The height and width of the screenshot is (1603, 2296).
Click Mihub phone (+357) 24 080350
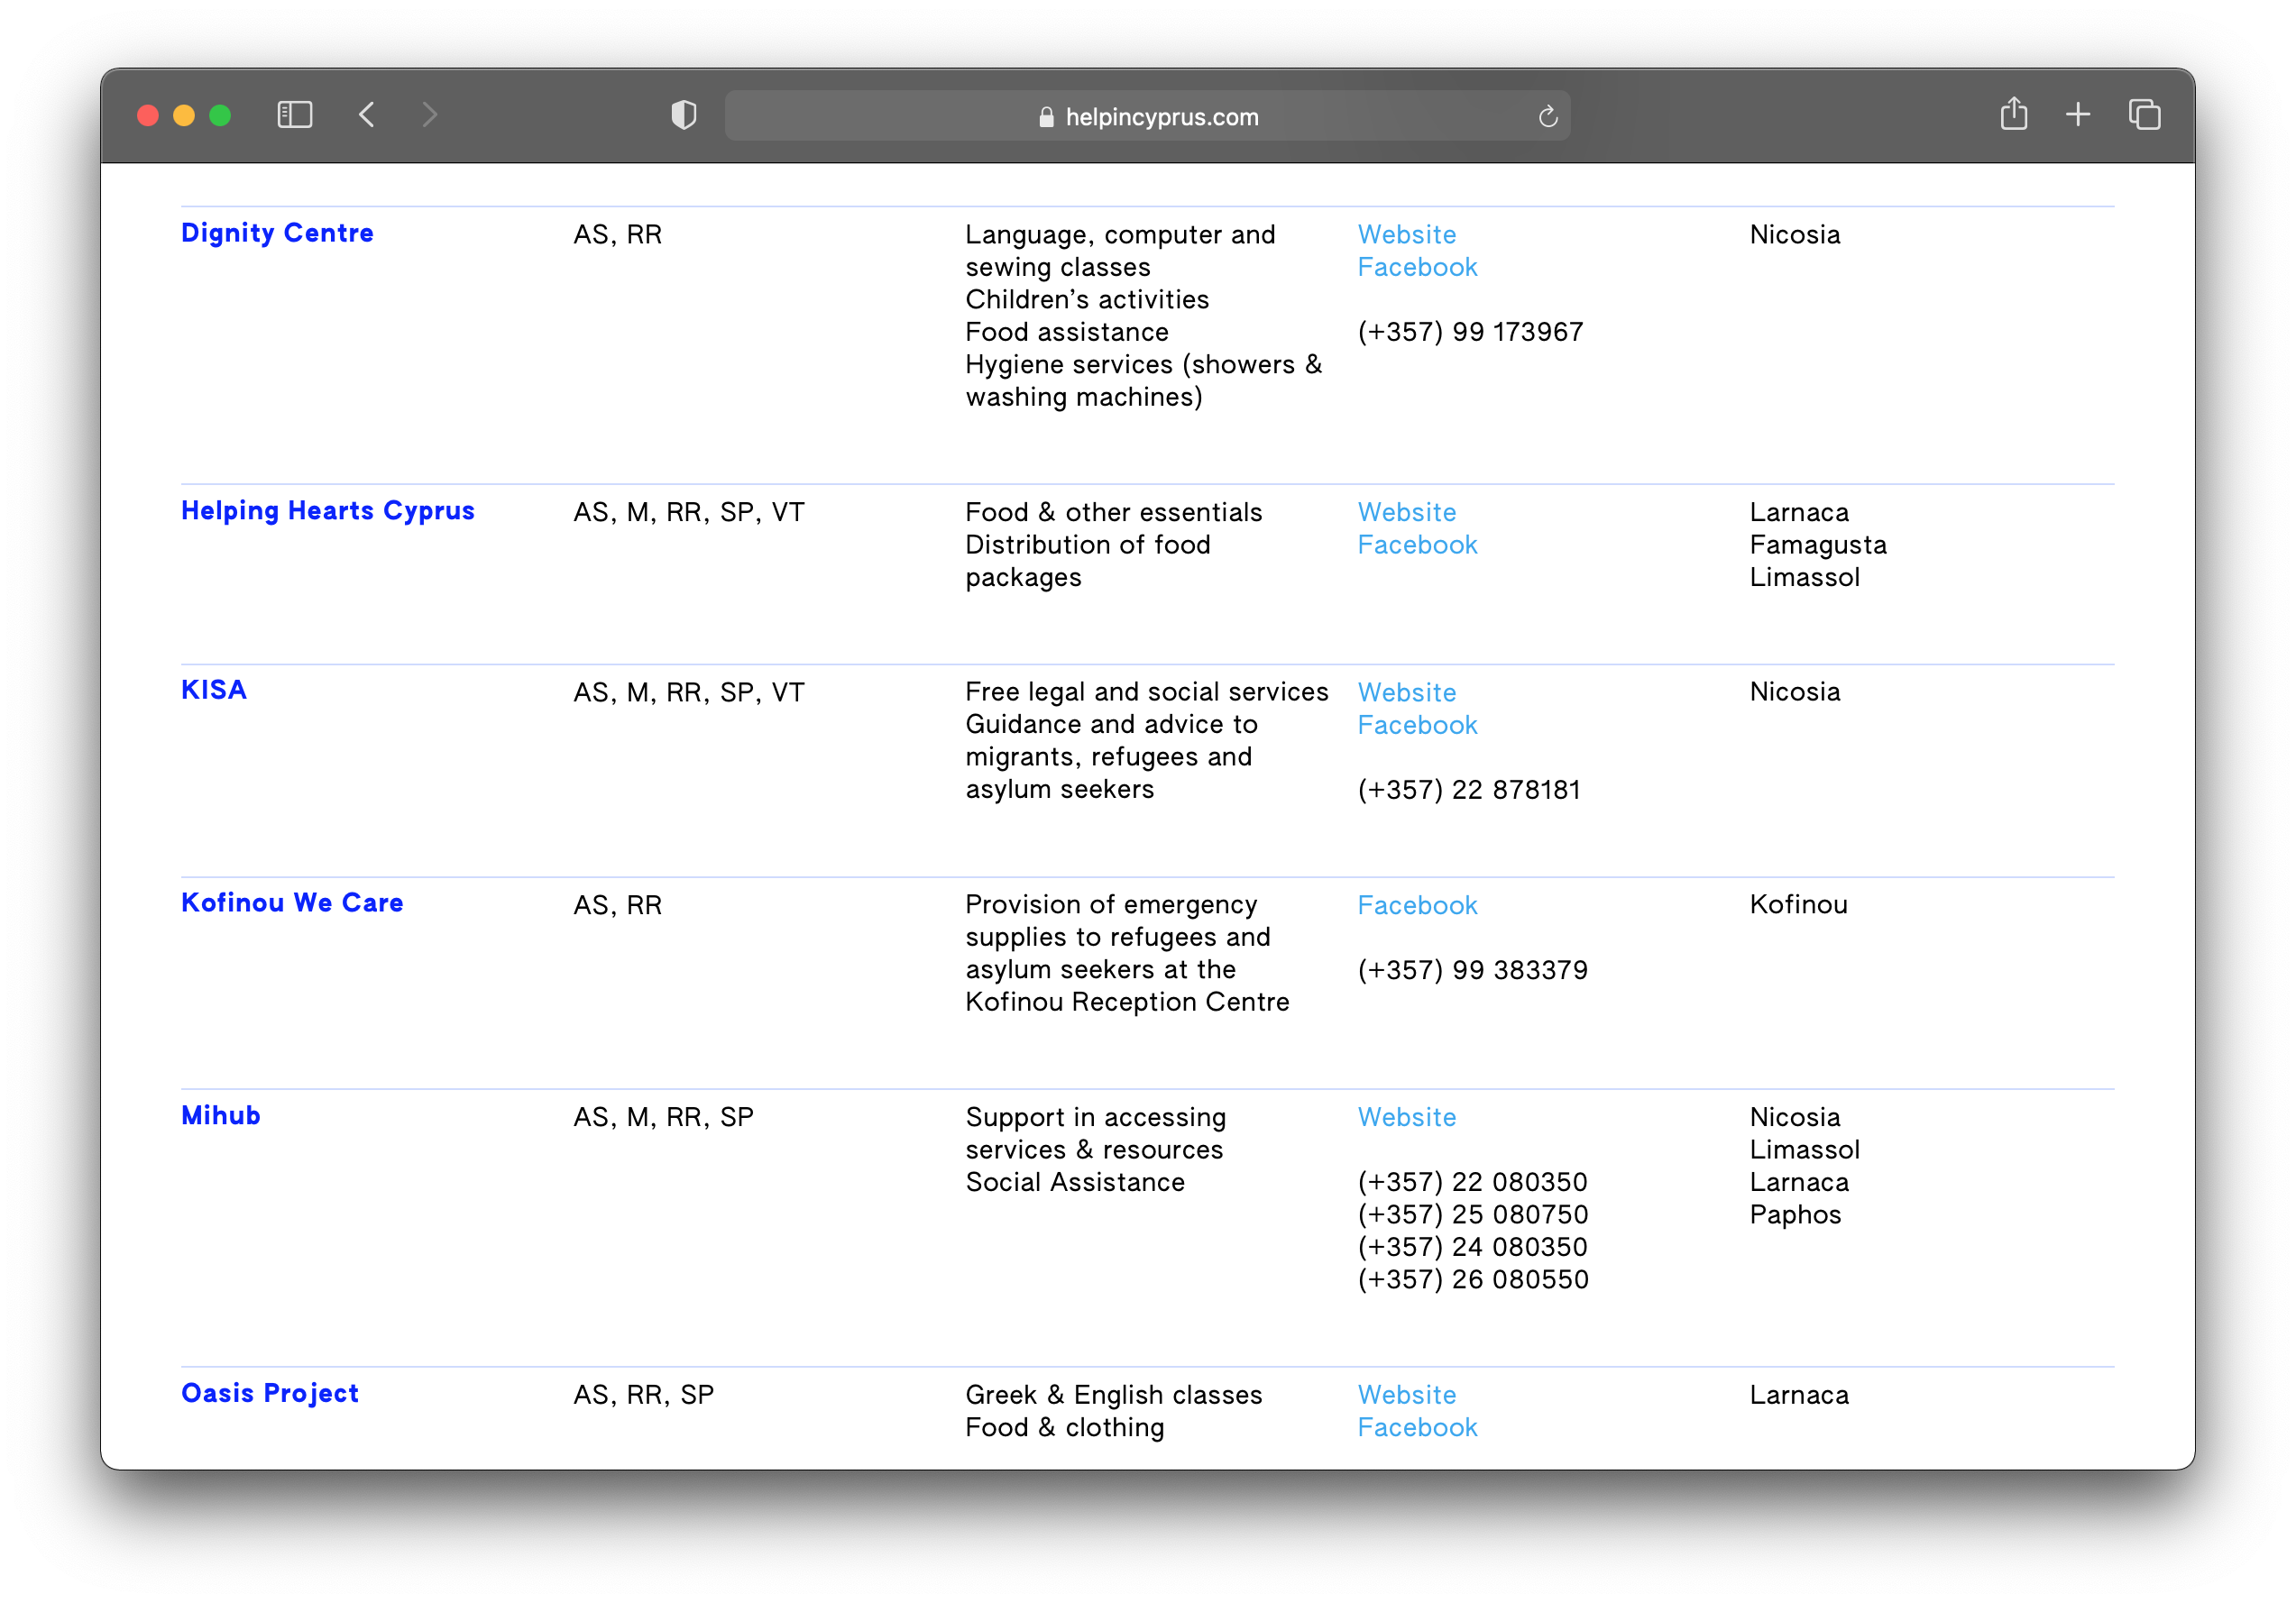[1472, 1248]
